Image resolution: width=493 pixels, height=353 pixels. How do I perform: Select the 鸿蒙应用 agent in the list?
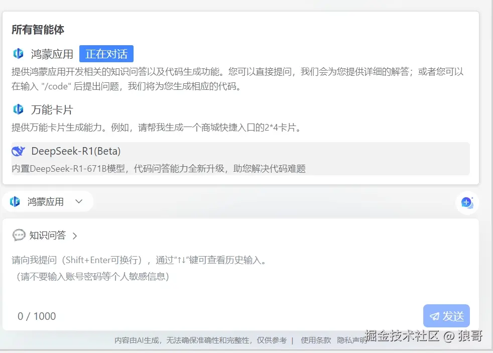(x=52, y=54)
